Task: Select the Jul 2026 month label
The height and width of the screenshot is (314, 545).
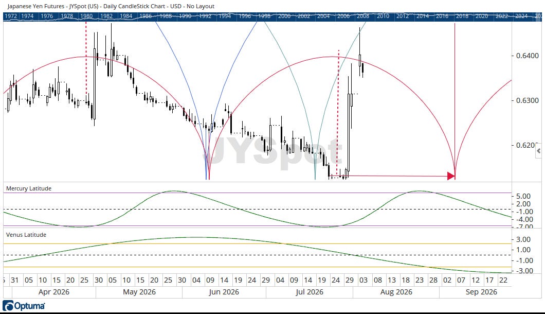Action: [x=310, y=292]
